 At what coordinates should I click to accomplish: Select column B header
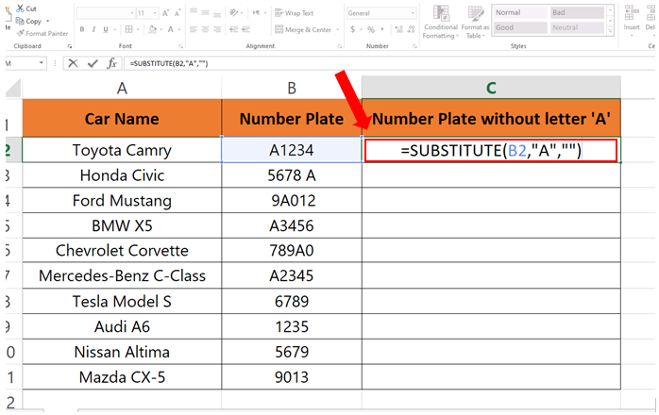click(x=292, y=89)
